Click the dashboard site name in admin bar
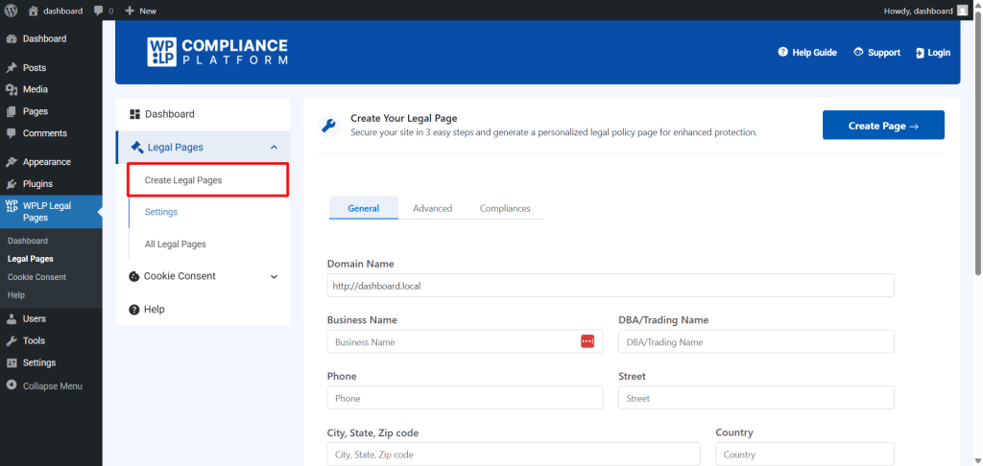 (62, 11)
